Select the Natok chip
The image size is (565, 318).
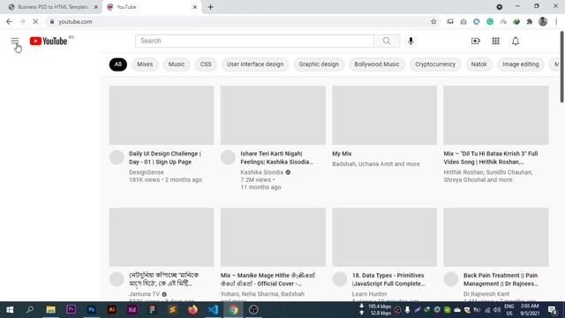click(x=478, y=64)
